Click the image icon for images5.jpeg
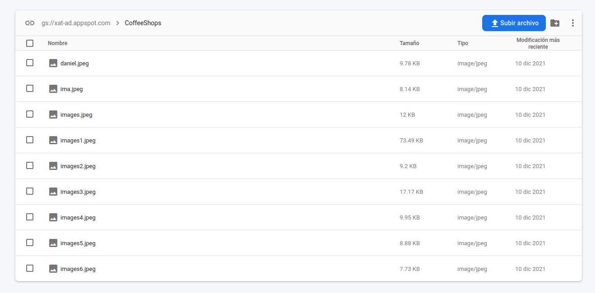The height and width of the screenshot is (293, 595). [x=53, y=243]
